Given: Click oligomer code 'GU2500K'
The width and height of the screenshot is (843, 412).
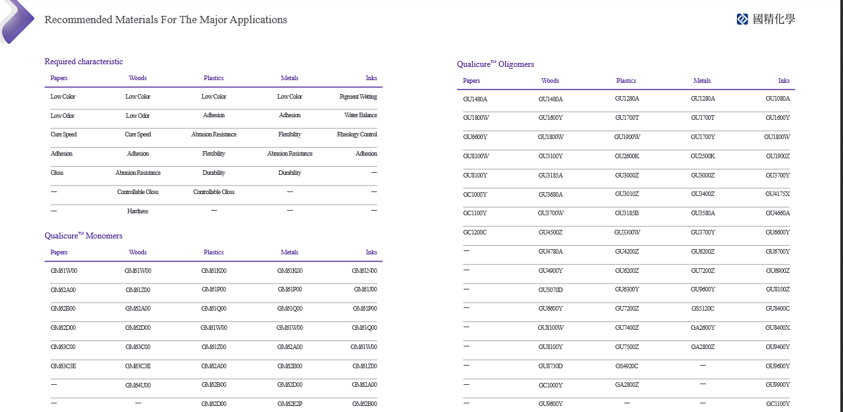Looking at the screenshot, I should pos(702,156).
